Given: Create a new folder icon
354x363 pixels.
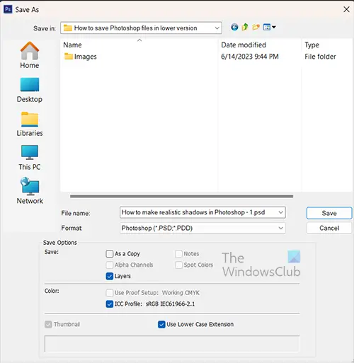Looking at the screenshot, I should point(256,27).
